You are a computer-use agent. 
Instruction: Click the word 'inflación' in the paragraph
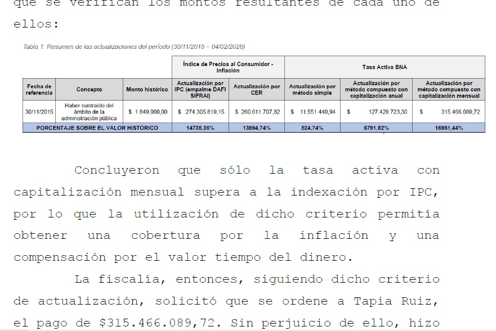pos(334,235)
